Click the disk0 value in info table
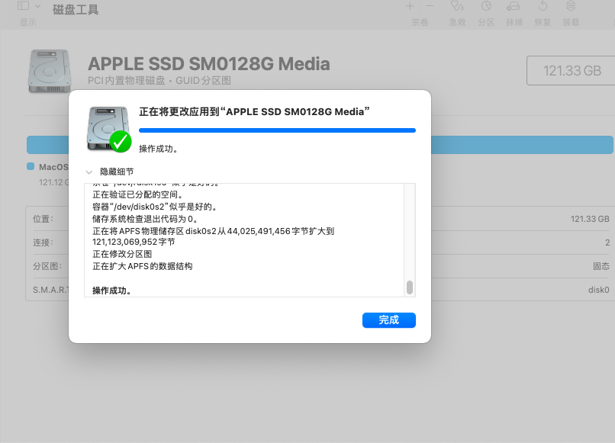 coord(598,290)
